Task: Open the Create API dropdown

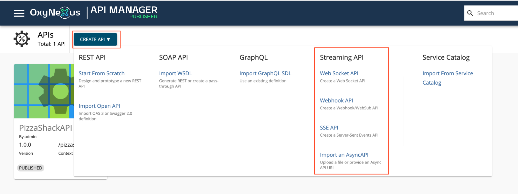Action: coord(95,39)
